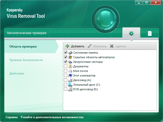This screenshot has height=122, width=163.
Task: Click the drive icon of Загрузочные секторы
Action: click(70, 62)
